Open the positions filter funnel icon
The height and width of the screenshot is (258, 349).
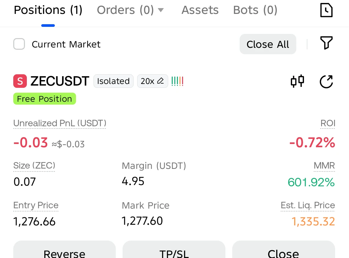tap(326, 43)
